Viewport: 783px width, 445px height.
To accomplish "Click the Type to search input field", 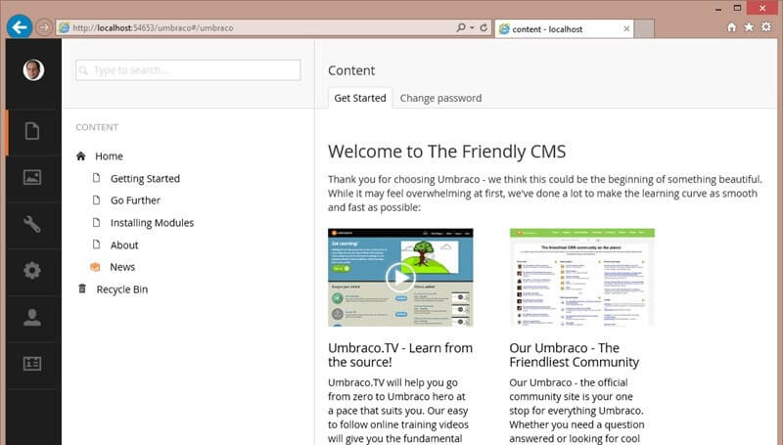I will [188, 69].
